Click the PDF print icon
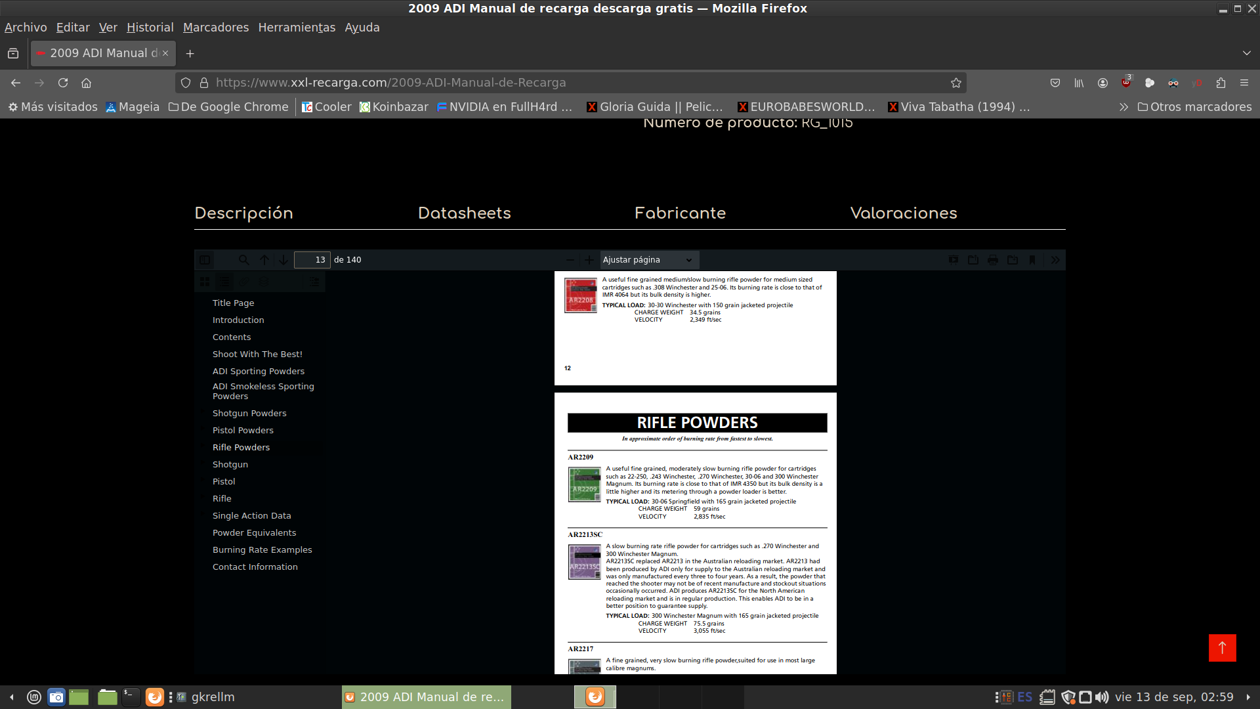The height and width of the screenshot is (709, 1260). (x=993, y=260)
